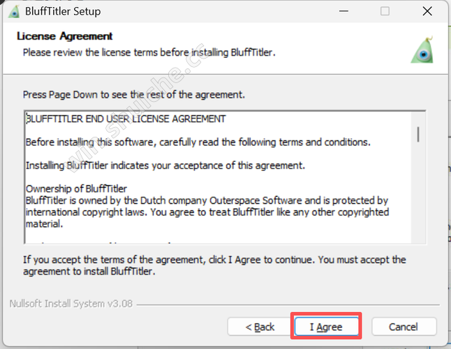Screen dimensions: 451x349
Task: Click the Installing BluffTitler indicates acceptance sentence
Action: (x=165, y=165)
